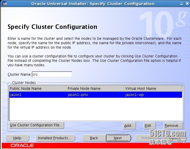
Task: Edit the selected cluster node
Action: coord(149,126)
